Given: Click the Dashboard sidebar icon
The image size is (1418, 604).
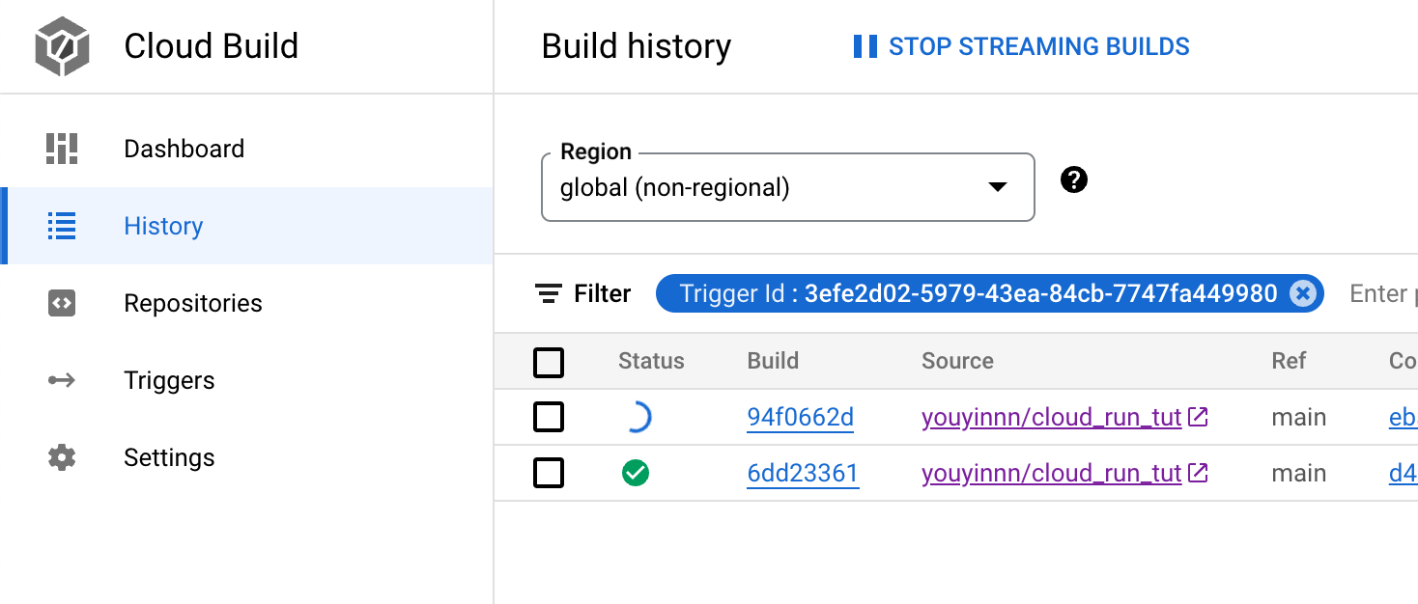Looking at the screenshot, I should tap(62, 149).
